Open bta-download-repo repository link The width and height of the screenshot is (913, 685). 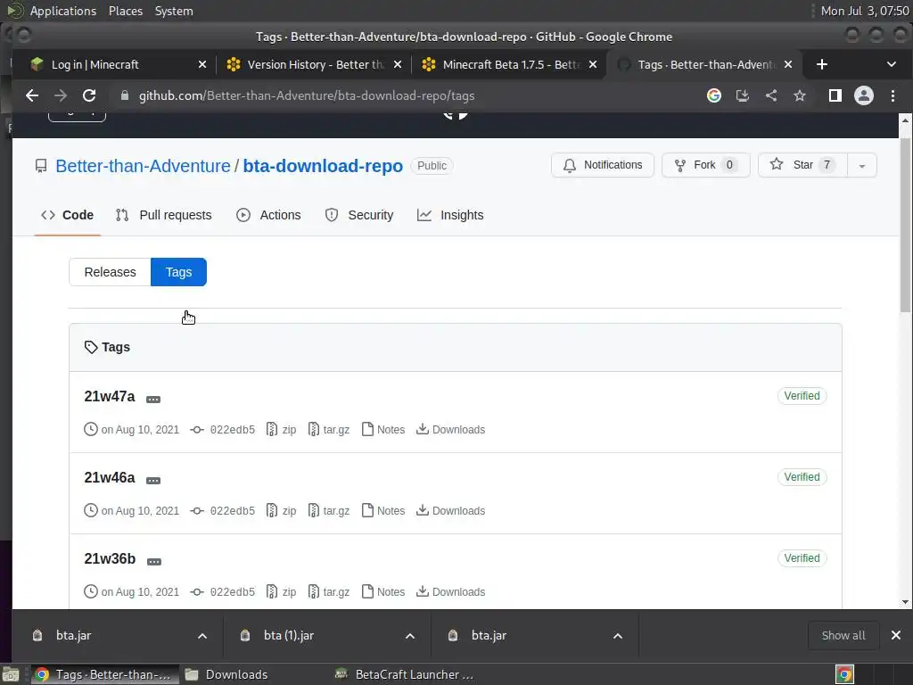point(323,166)
